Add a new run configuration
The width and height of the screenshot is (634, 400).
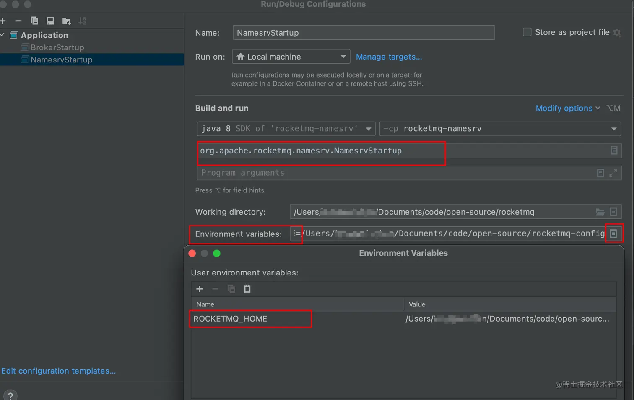[x=3, y=21]
